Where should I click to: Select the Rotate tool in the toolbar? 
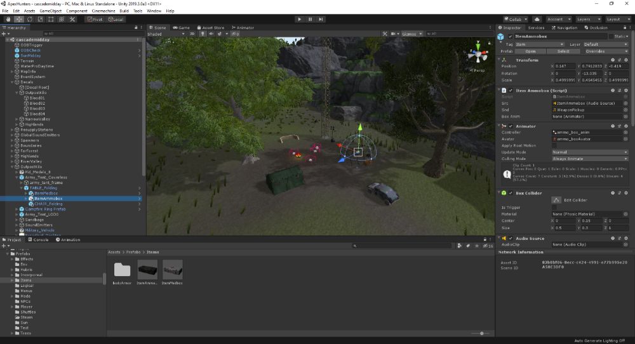(x=30, y=19)
